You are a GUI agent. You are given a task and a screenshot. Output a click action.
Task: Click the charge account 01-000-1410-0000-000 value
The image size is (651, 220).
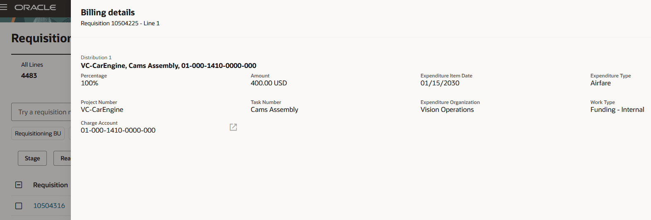pyautogui.click(x=118, y=130)
